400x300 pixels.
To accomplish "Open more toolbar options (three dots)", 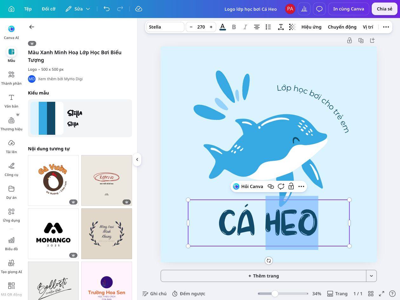I will (x=386, y=27).
